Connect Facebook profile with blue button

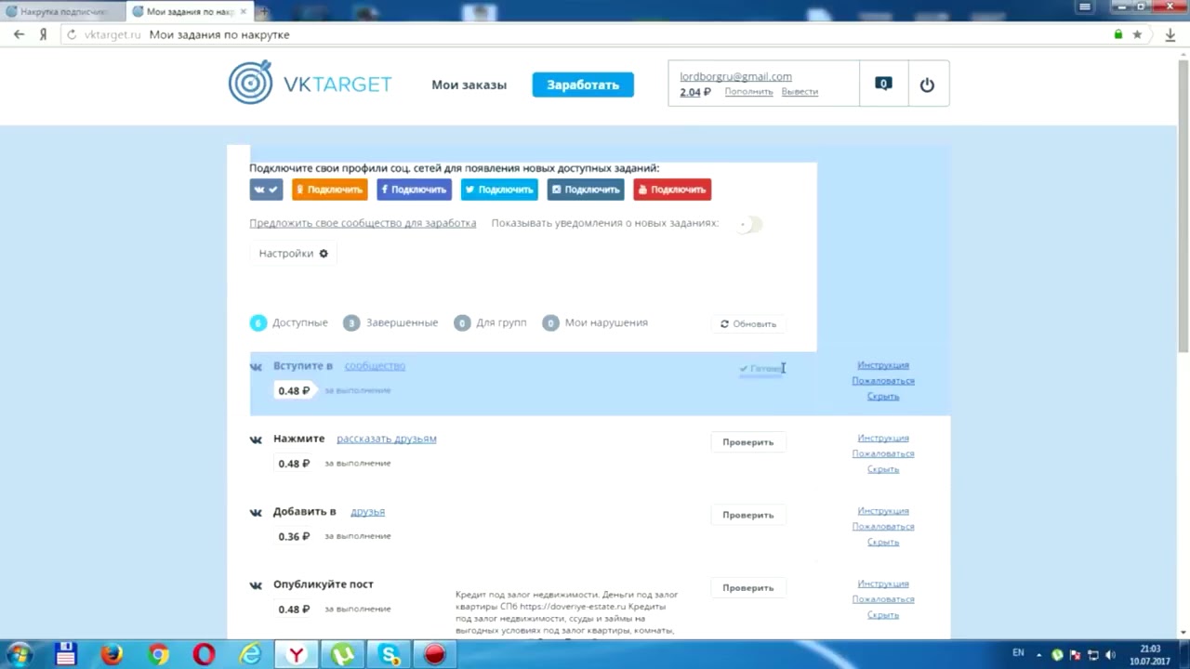(414, 190)
